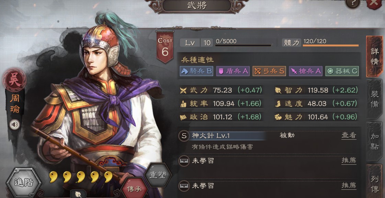The width and height of the screenshot is (385, 198).
Task: Click the 重塑 reshape hexagon button
Action: tap(158, 175)
